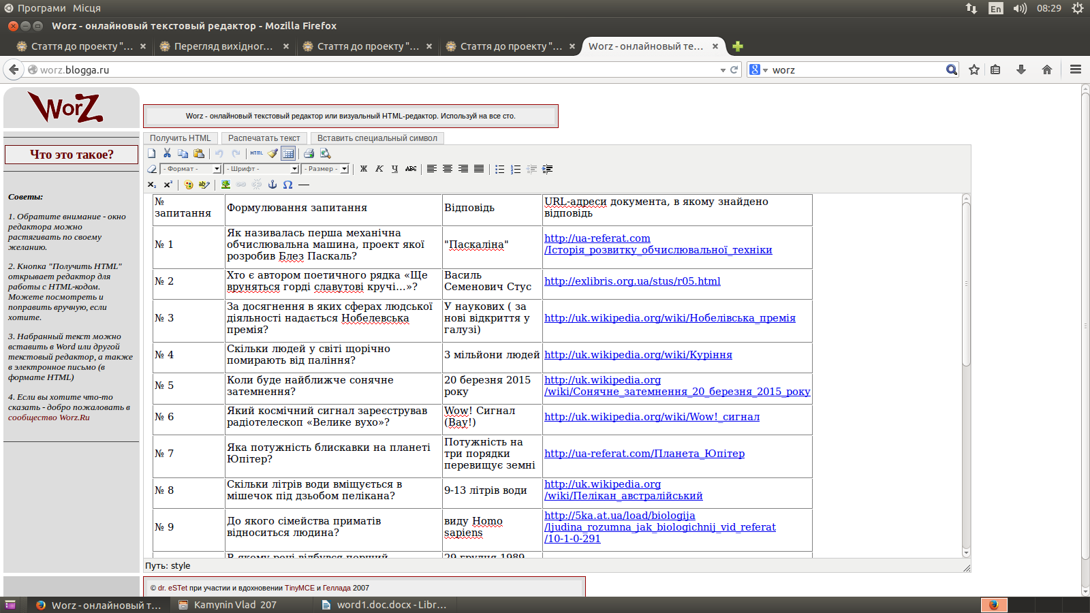Toggle strikethrough ABC formatting
Image resolution: width=1090 pixels, height=613 pixels.
(x=411, y=169)
